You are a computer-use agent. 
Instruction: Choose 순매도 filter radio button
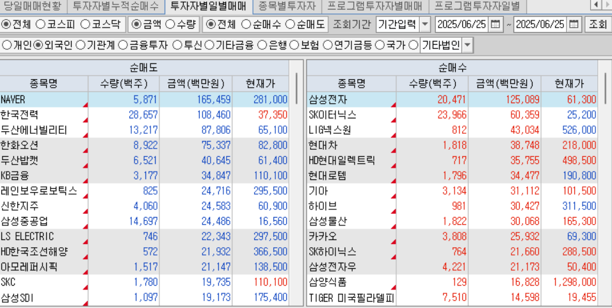click(290, 24)
